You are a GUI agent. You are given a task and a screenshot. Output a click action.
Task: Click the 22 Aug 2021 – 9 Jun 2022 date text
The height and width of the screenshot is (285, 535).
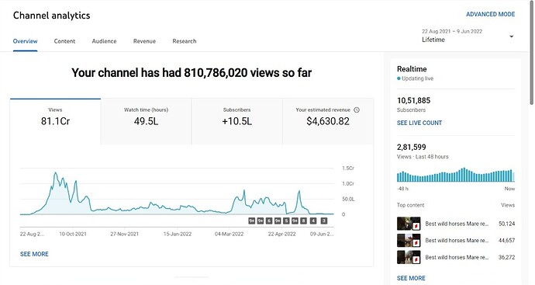coord(452,31)
